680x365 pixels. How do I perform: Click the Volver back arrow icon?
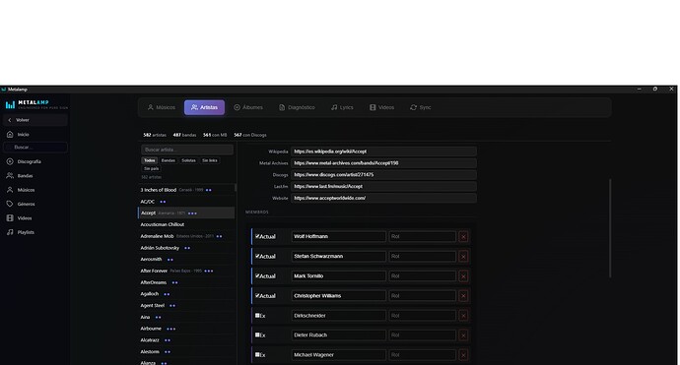click(10, 120)
